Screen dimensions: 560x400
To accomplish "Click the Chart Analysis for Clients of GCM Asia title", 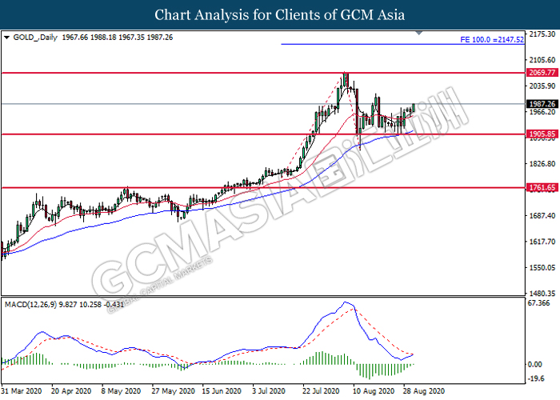I will tap(280, 15).
